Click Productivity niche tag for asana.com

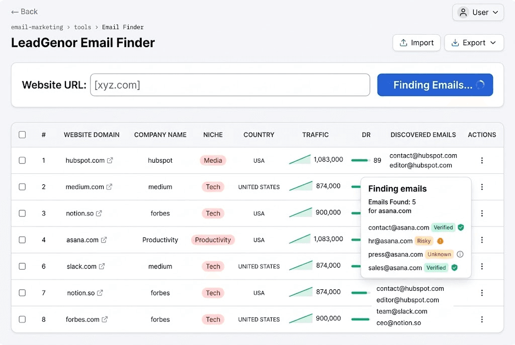[213, 240]
